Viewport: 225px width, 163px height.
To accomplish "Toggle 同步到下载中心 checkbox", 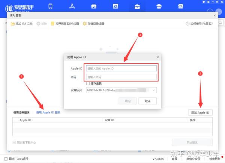I will point(14,142).
